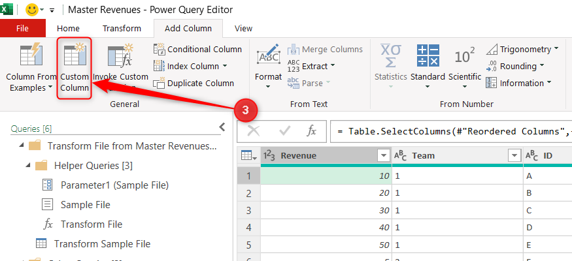Open the File tab
The image size is (572, 261).
coord(23,28)
